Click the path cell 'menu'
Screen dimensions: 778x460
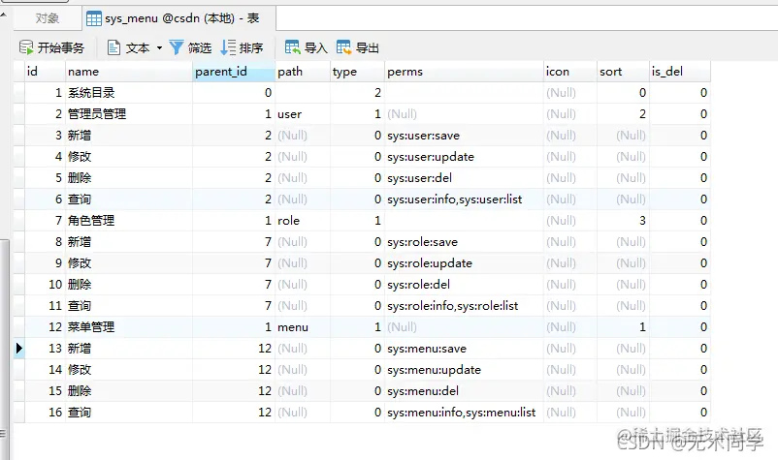coord(303,326)
